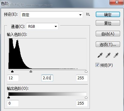Viewport: 124px width, 111px height.
Task: Click the output highlight field showing 255
Action: click(82, 103)
